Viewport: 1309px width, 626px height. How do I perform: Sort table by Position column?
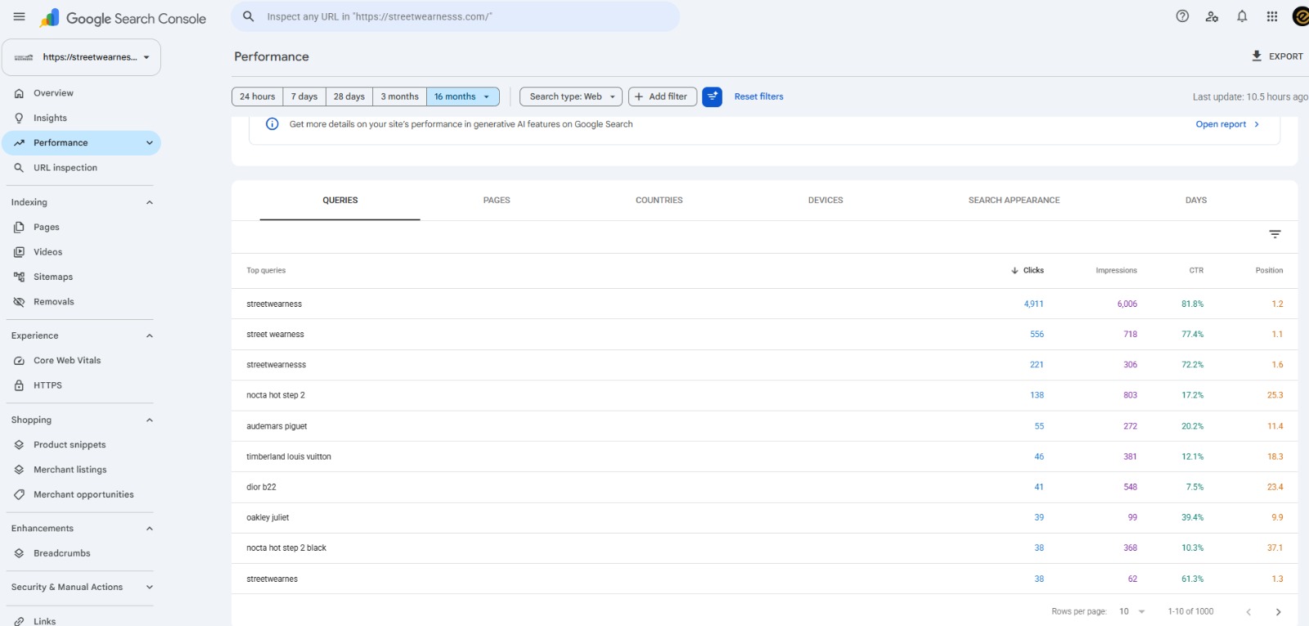pyautogui.click(x=1269, y=271)
